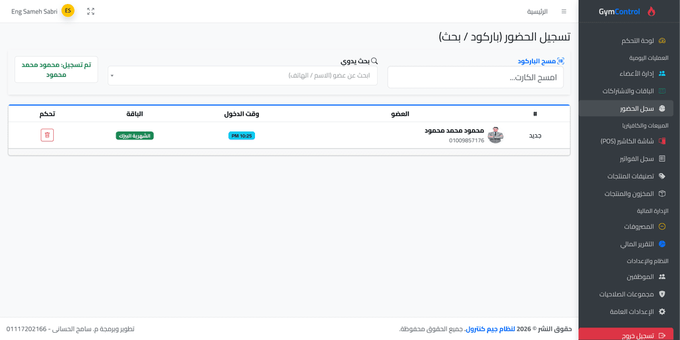Click the جديد cell in the table row
This screenshot has height=340, width=680.
(537, 135)
